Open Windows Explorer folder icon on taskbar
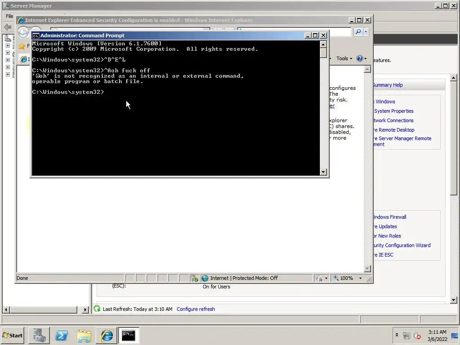460x345 pixels. click(x=84, y=335)
